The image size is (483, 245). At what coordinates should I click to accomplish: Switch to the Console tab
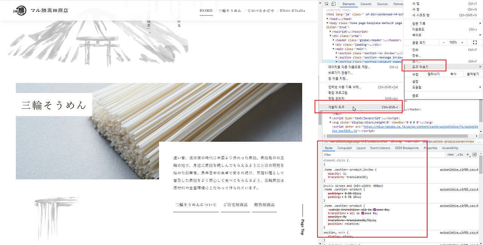(x=366, y=4)
